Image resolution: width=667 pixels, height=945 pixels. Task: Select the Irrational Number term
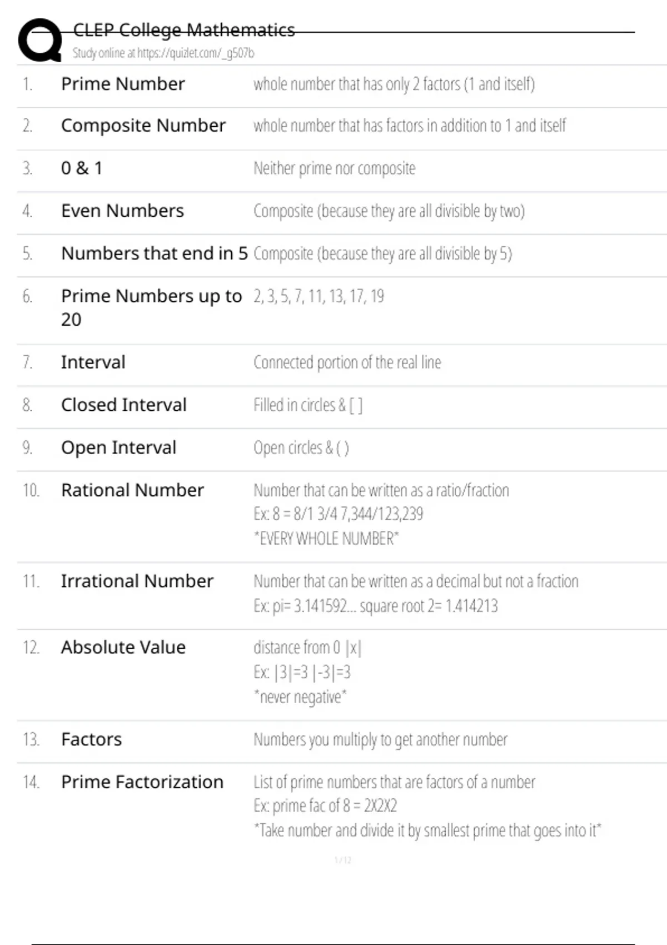tap(137, 581)
